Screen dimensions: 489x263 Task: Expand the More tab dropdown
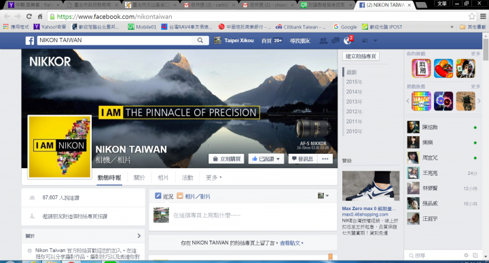pos(214,178)
